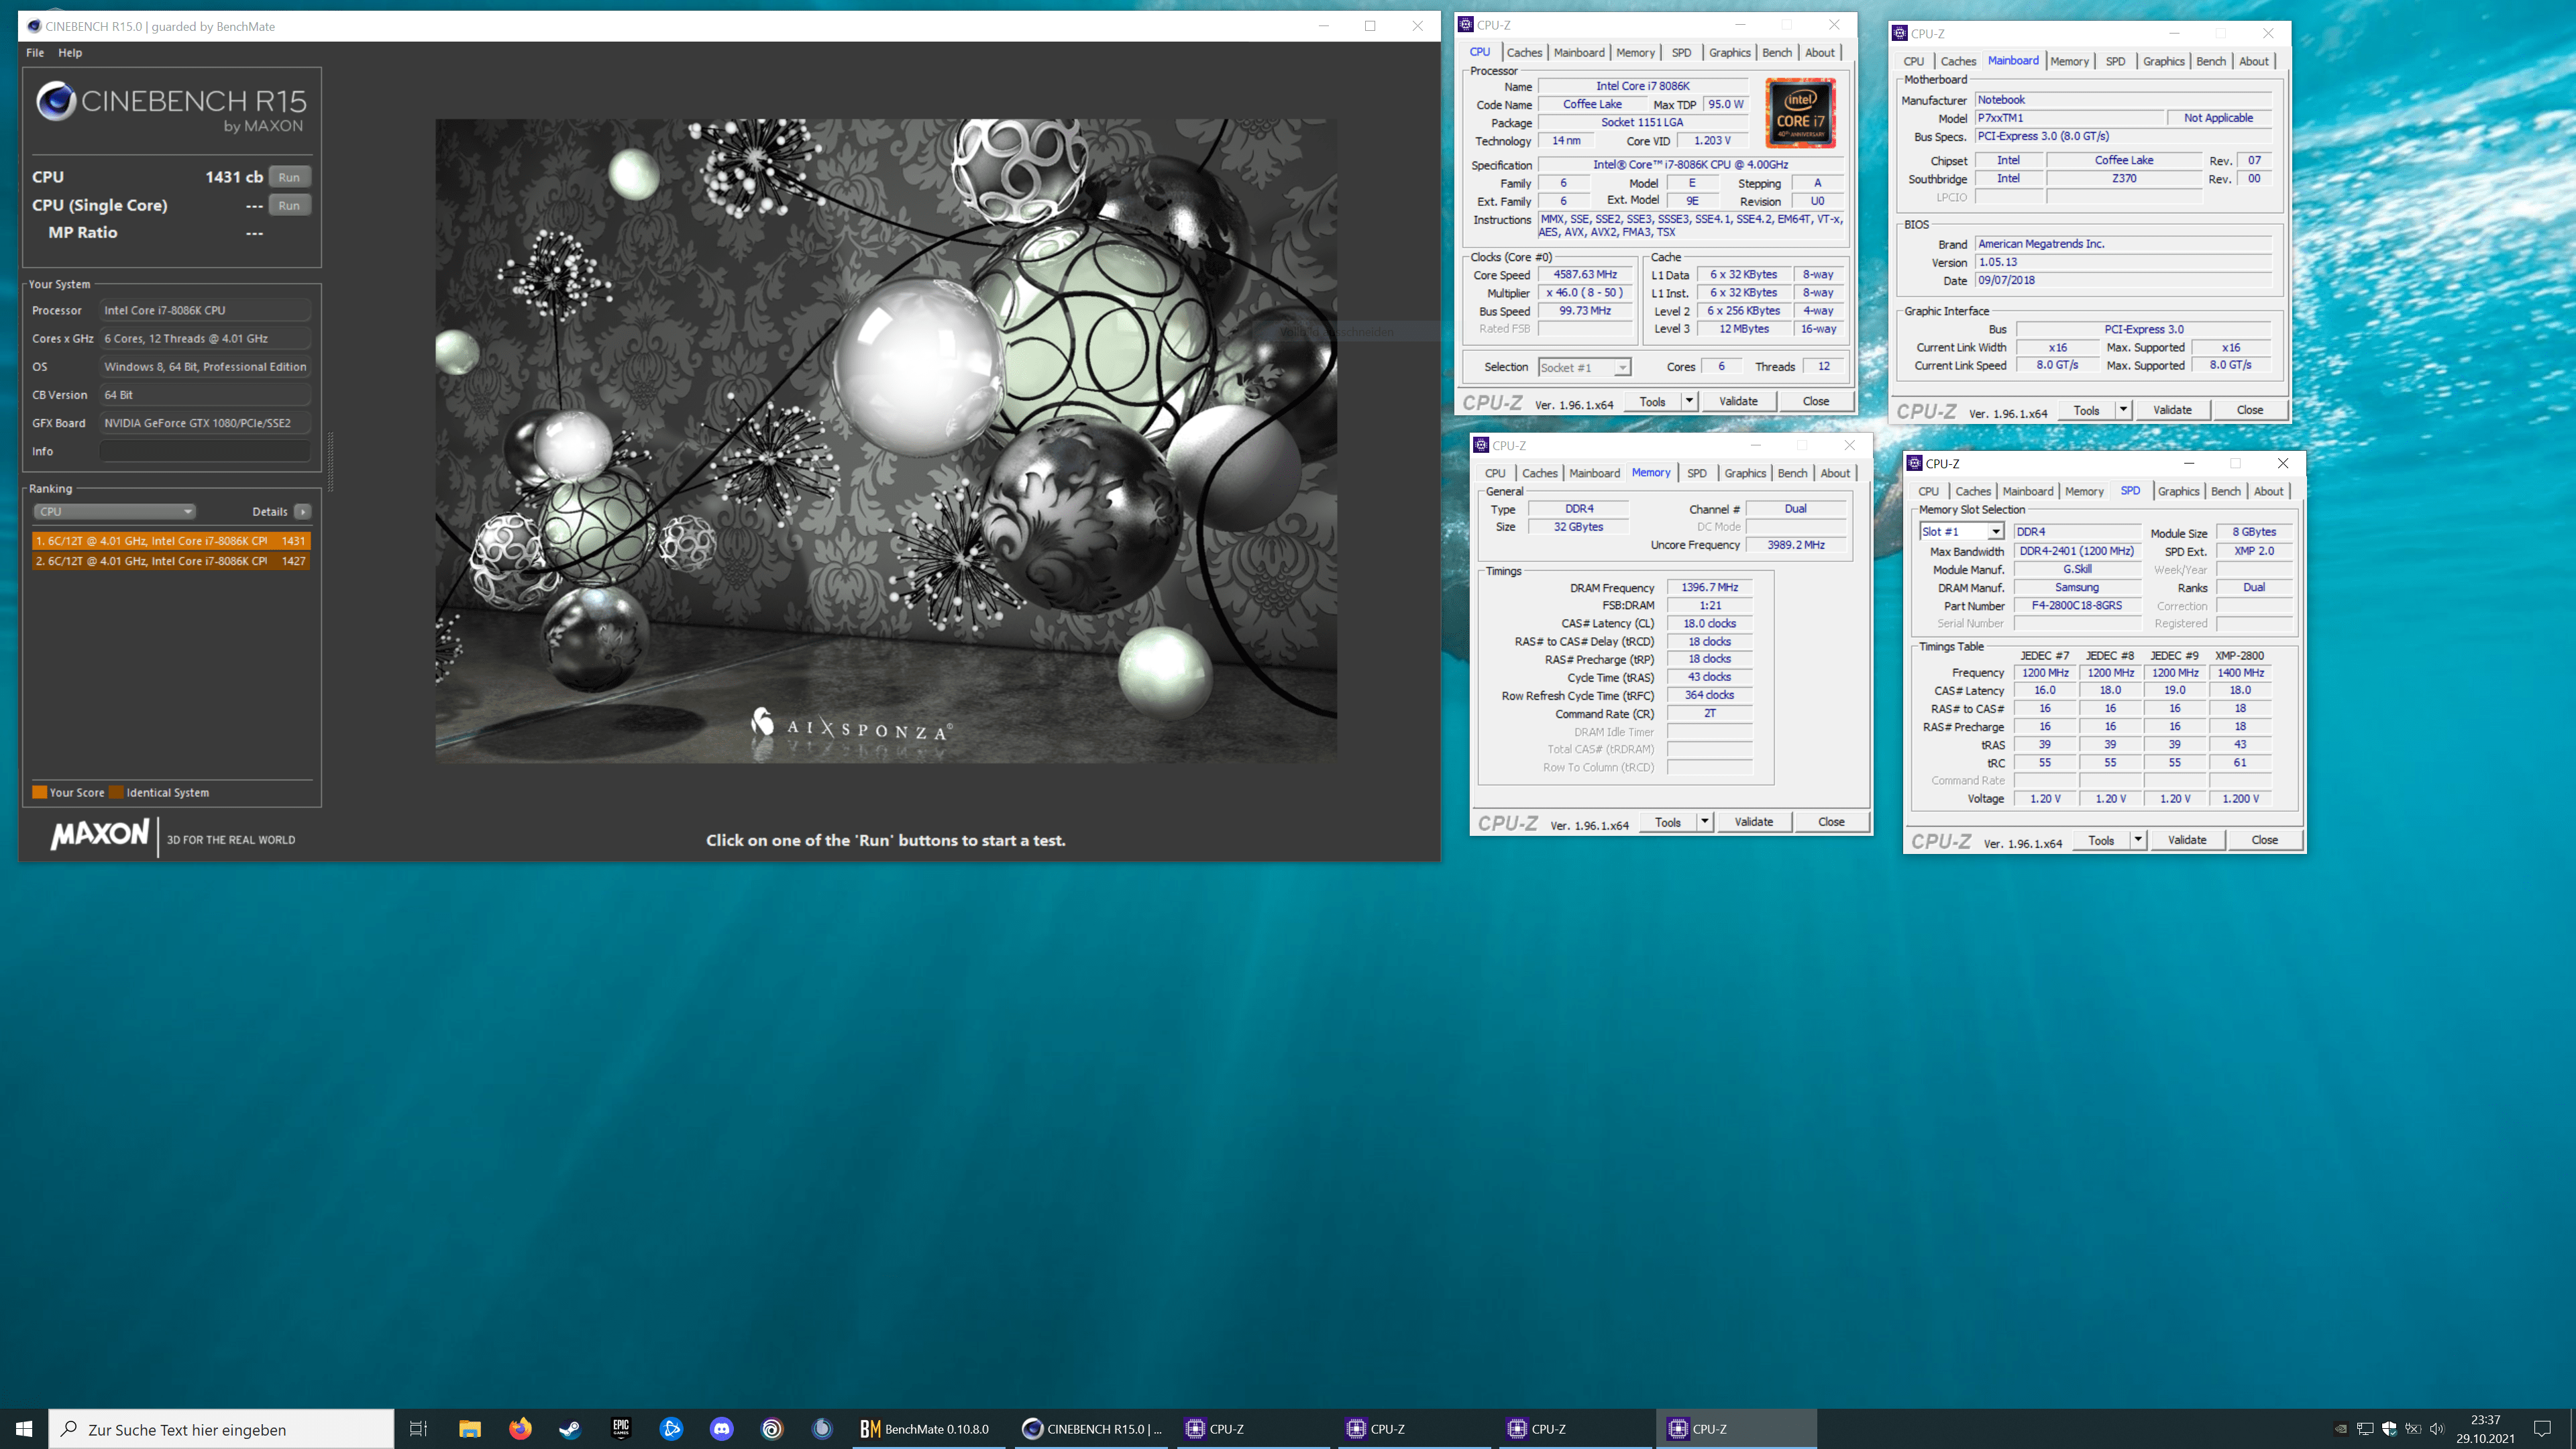Expand Tools dropdown arrow in CPU tab window
This screenshot has width=2576, height=1449.
[x=1689, y=401]
